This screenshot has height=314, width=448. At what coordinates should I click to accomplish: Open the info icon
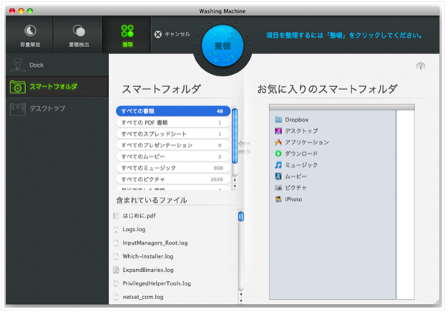click(420, 66)
